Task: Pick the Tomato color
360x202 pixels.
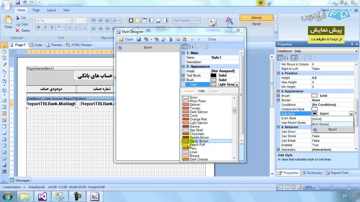Action: tap(207, 109)
